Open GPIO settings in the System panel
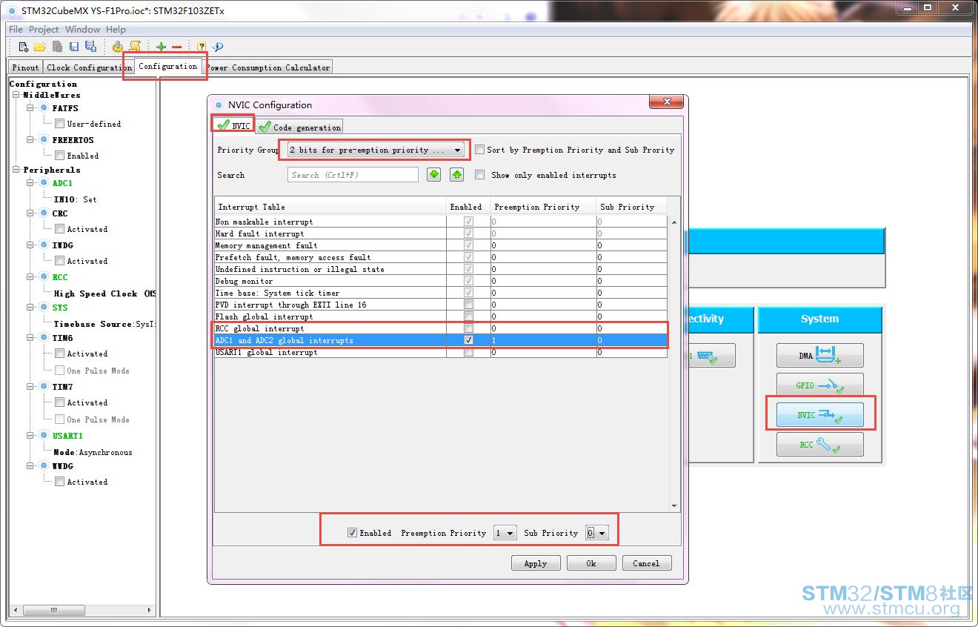The width and height of the screenshot is (978, 627). click(820, 385)
